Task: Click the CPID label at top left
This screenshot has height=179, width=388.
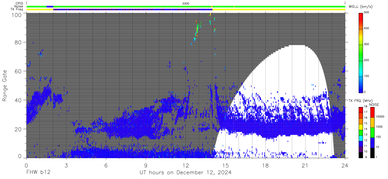Action: [19, 3]
